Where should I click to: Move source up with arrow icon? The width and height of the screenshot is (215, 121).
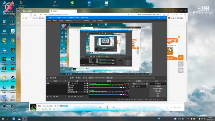78,97
